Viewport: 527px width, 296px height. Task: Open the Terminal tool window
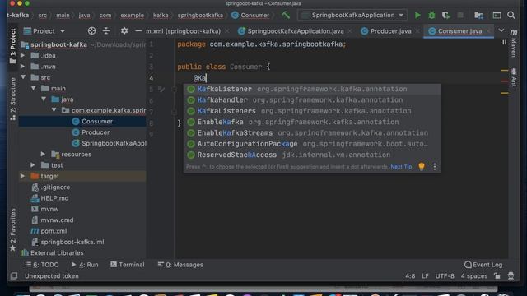point(128,265)
